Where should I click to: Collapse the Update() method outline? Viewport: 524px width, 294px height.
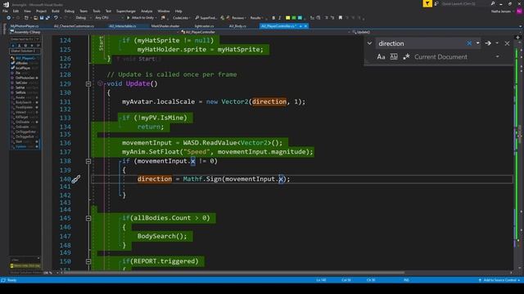(x=88, y=84)
